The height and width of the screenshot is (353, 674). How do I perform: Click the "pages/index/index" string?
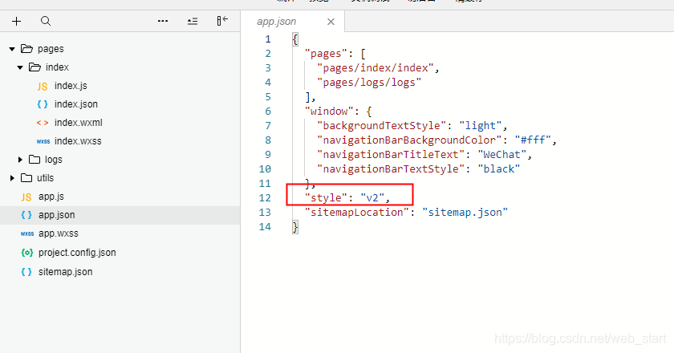tap(376, 68)
